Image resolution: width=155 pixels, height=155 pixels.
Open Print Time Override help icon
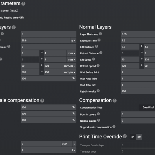[x=125, y=136]
